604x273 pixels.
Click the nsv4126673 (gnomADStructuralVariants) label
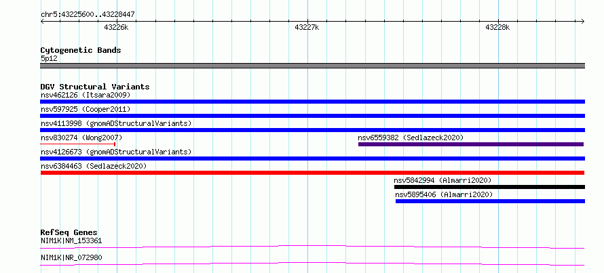[x=116, y=152]
